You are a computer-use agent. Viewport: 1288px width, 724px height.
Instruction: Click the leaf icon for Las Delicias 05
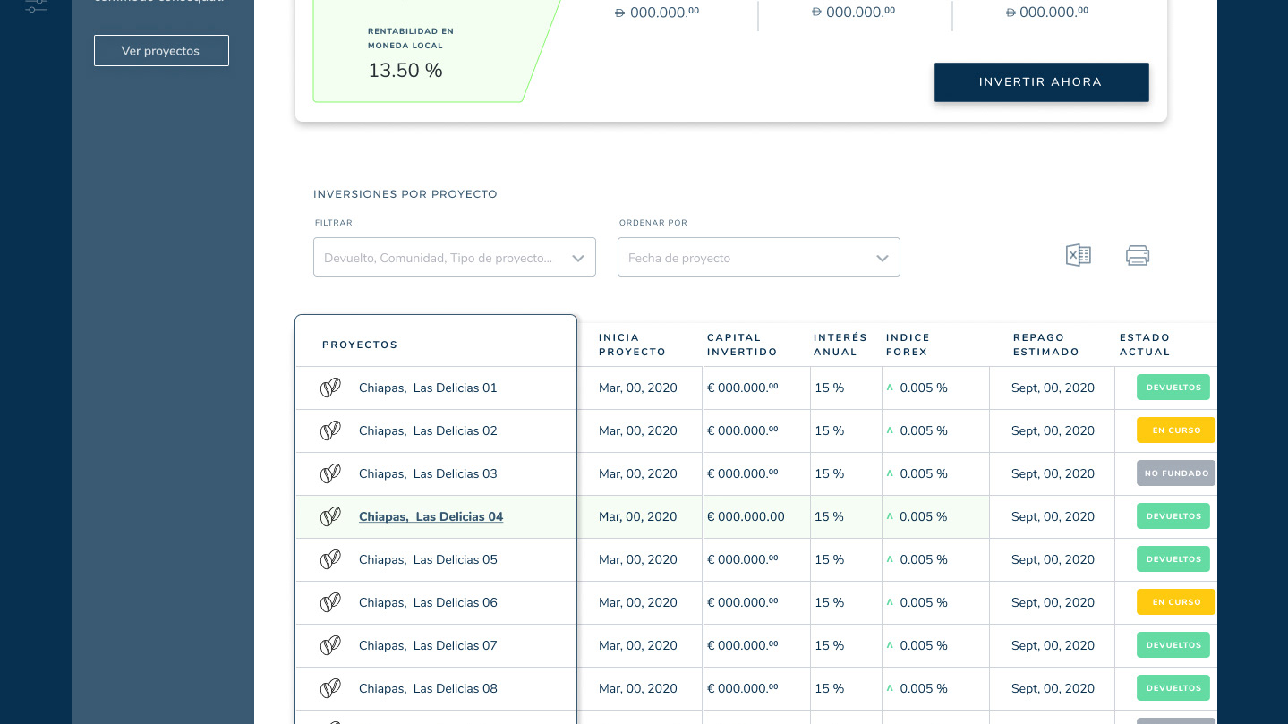click(x=330, y=559)
